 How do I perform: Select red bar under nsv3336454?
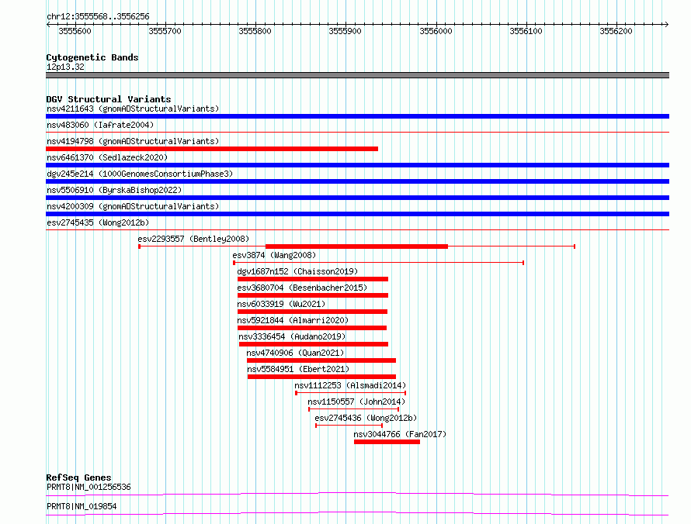314,344
